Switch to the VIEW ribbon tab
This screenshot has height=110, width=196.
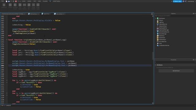coord(40,1)
